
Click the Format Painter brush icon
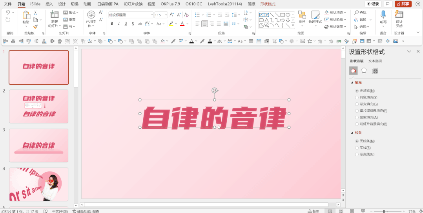(35, 27)
